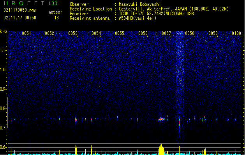Click the 0055 time marker
245x155 pixels.
tap(120, 33)
